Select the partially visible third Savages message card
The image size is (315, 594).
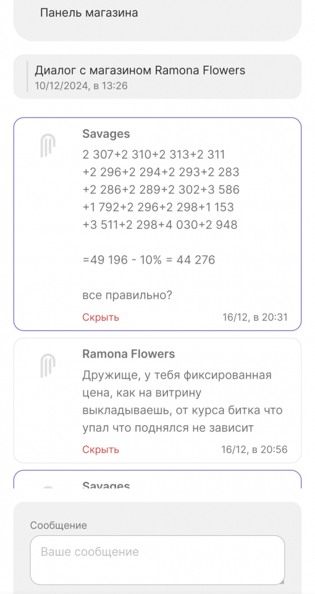click(157, 479)
